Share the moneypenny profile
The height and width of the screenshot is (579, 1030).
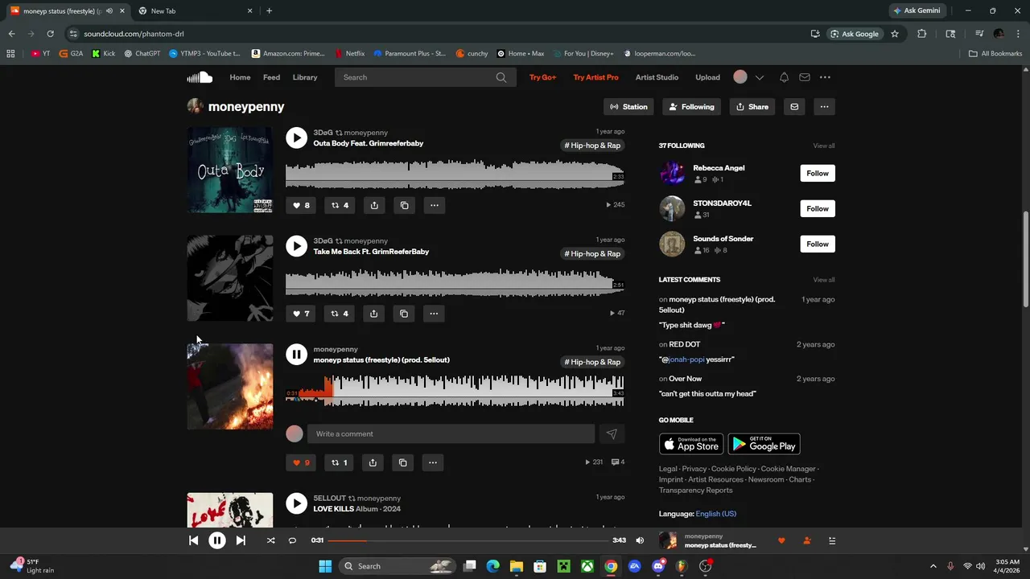coord(752,107)
